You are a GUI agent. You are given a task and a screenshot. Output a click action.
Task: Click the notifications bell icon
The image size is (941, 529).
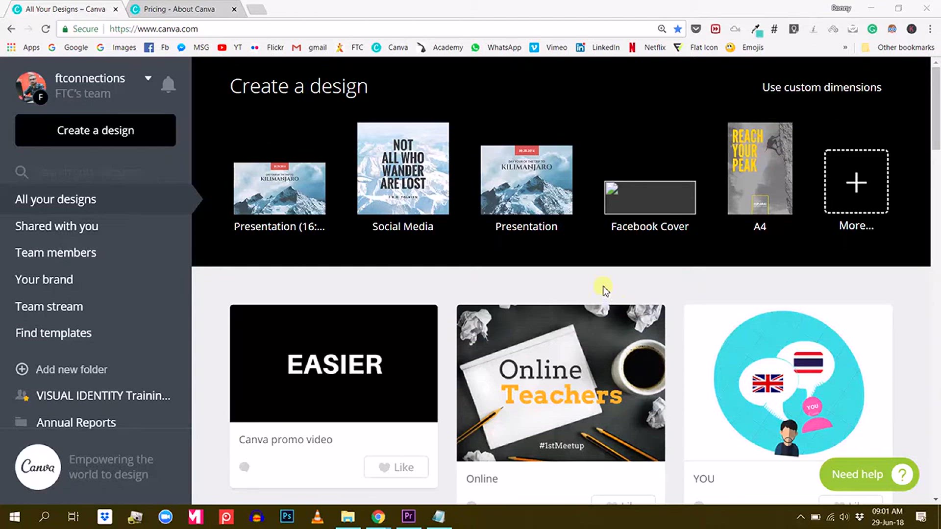tap(168, 85)
